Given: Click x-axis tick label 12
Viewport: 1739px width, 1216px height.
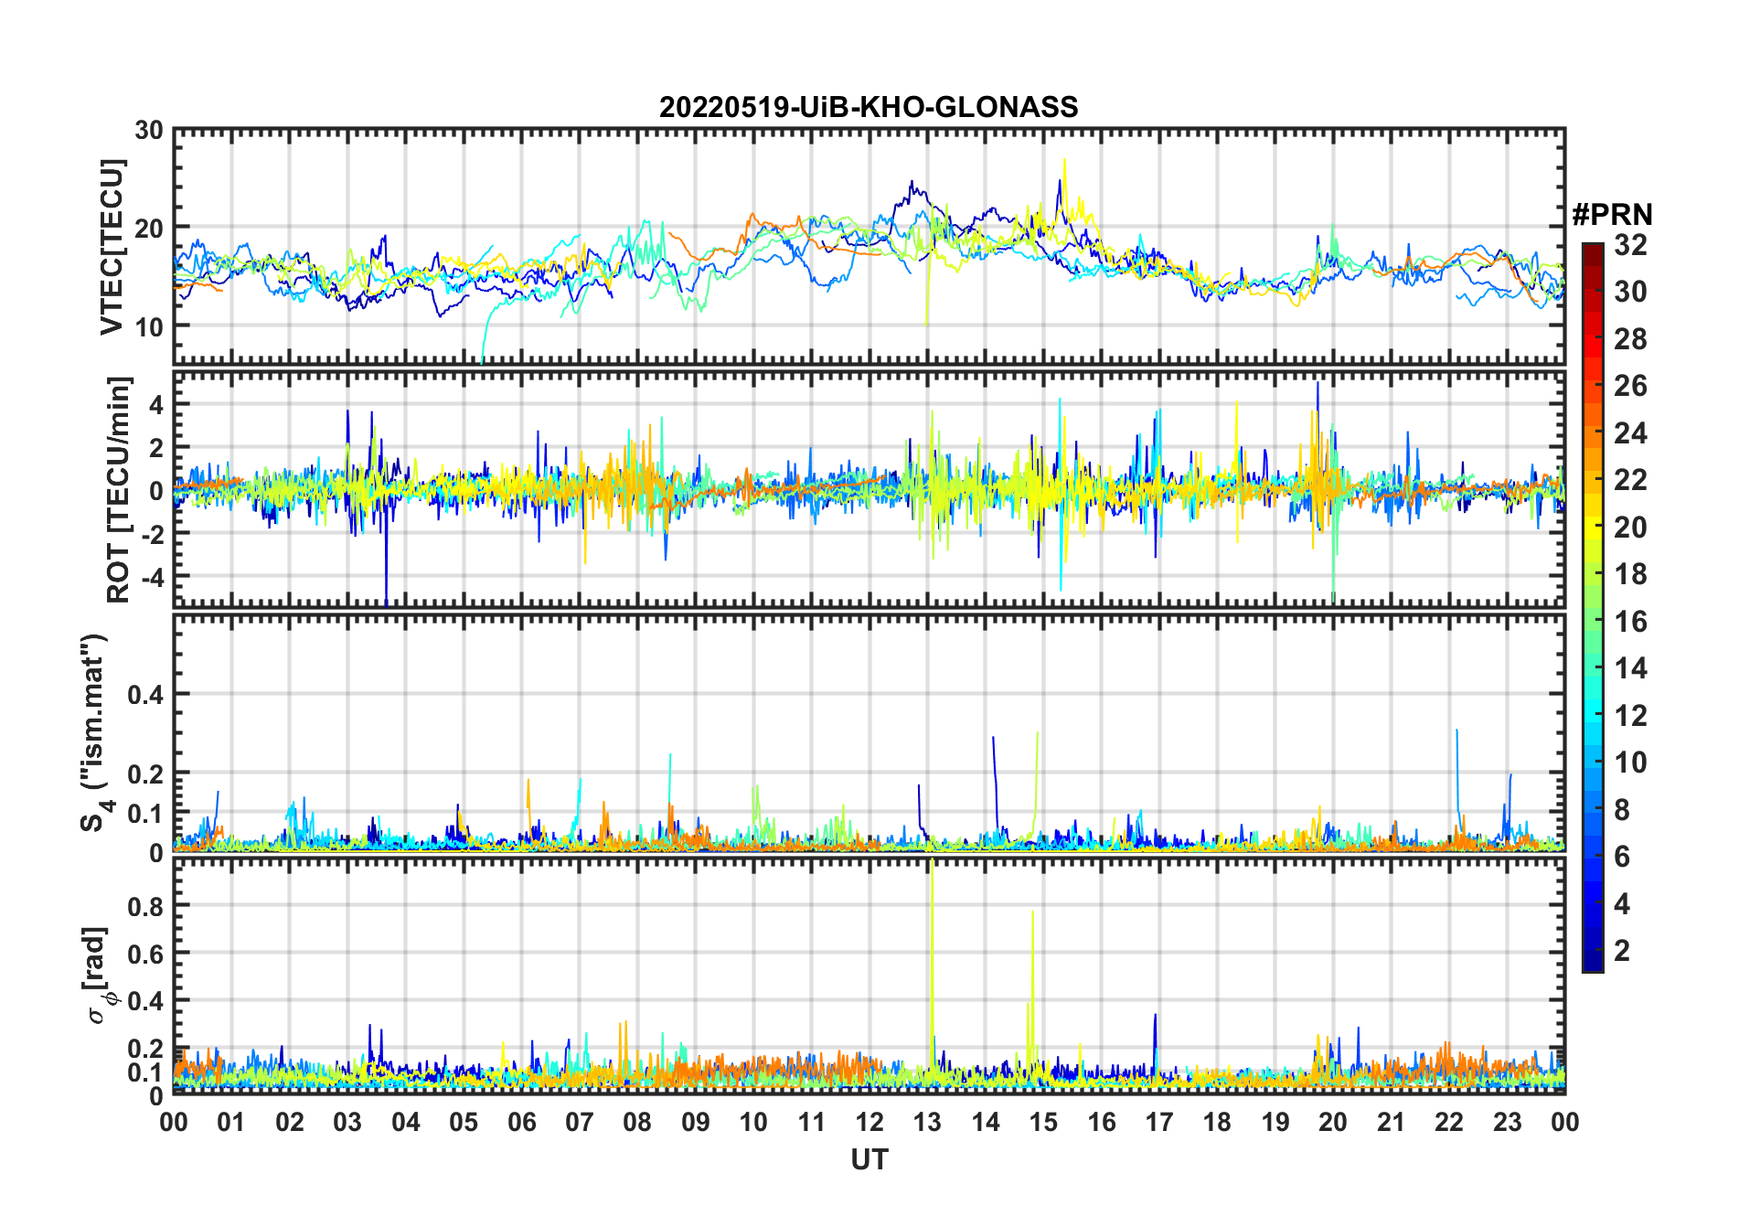Looking at the screenshot, I should (x=869, y=1122).
